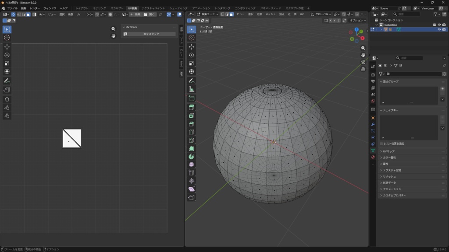Image resolution: width=449 pixels, height=252 pixels.
Task: Open the ファイル menu
Action: [x=12, y=8]
